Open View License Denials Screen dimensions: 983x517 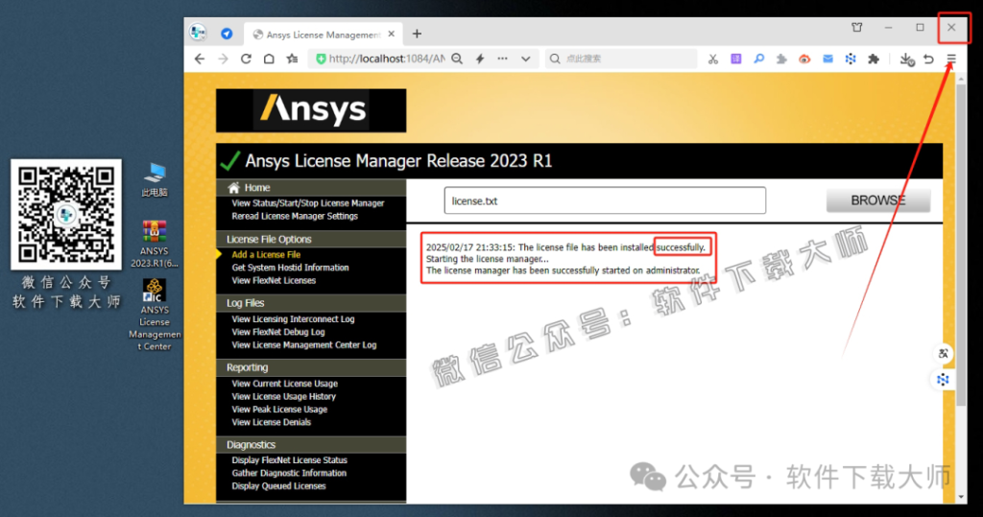tap(271, 422)
